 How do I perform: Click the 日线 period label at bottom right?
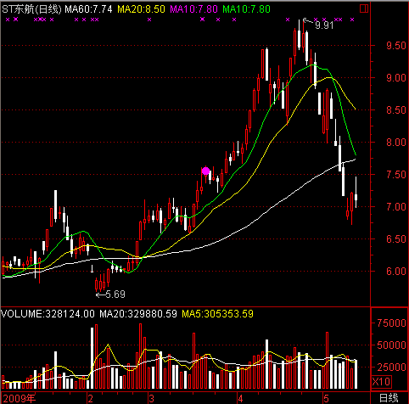pyautogui.click(x=389, y=398)
